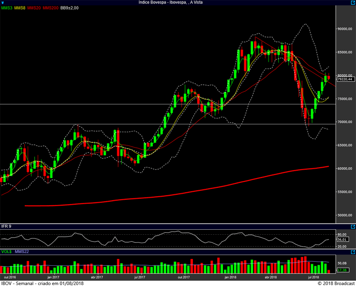This screenshot has height=286, width=356.
Task: Click the 90000,00 price axis label
Action: pos(345,29)
